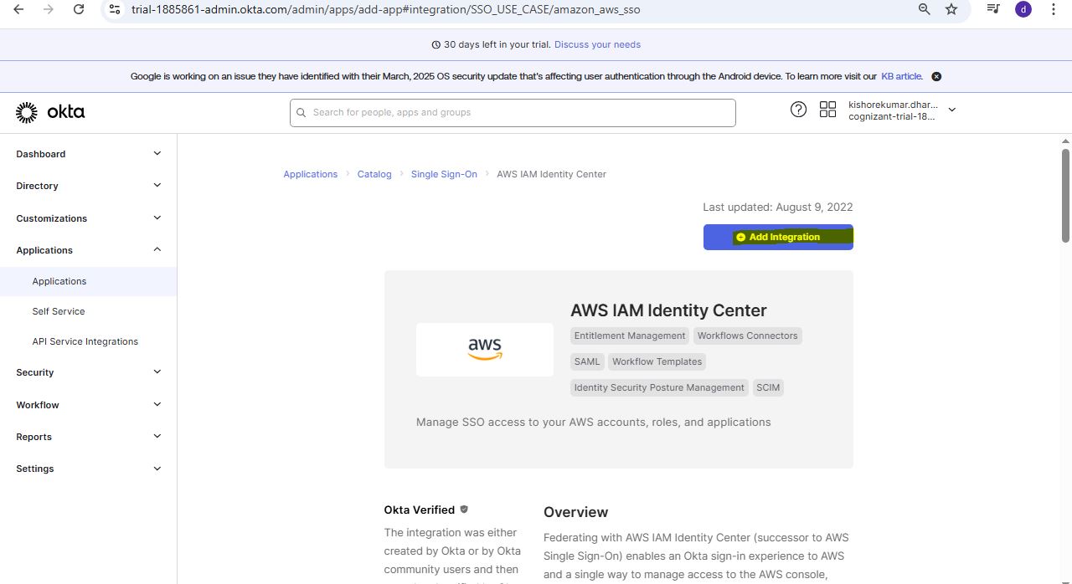
Task: Open the Discuss your needs link
Action: pos(597,44)
